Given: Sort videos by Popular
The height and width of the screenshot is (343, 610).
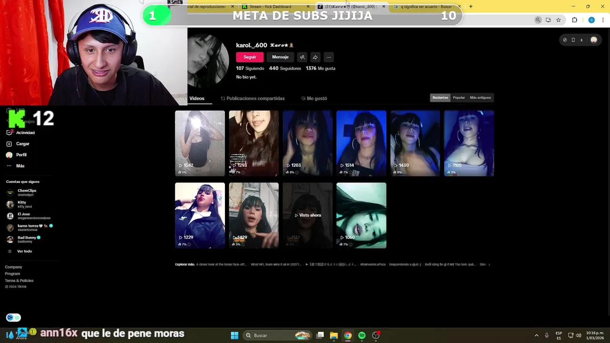Looking at the screenshot, I should 459,98.
